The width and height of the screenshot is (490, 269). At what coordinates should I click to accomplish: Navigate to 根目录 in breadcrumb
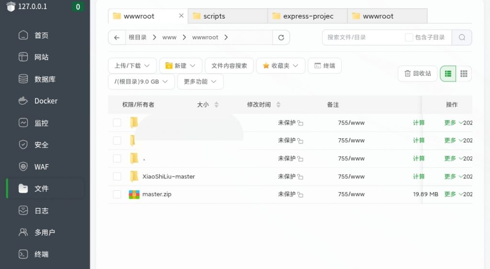(137, 37)
